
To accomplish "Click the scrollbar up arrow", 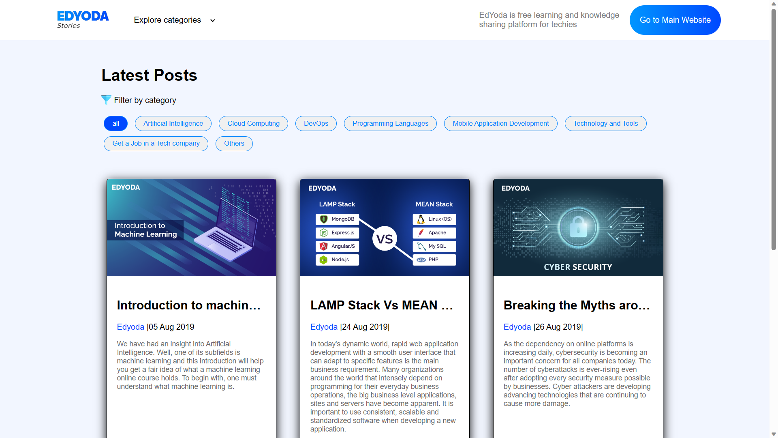I will tap(774, 4).
